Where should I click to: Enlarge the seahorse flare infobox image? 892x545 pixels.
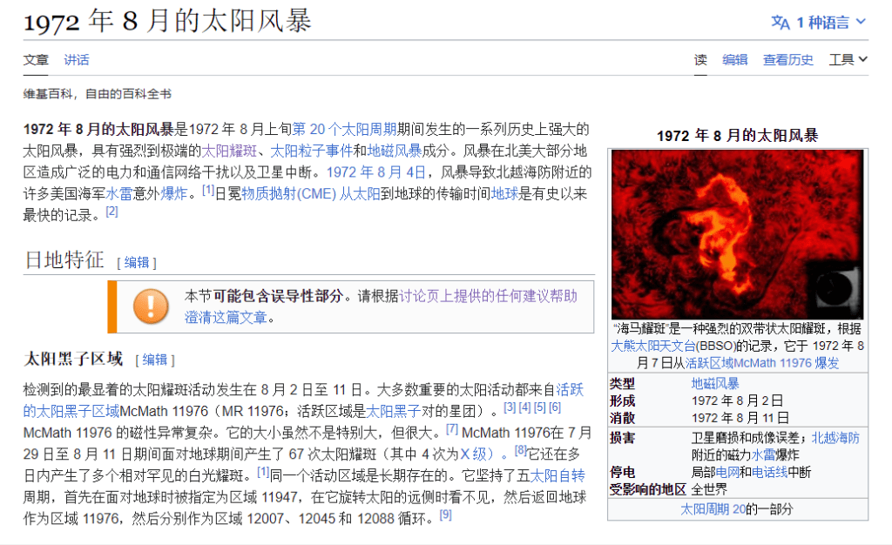(x=737, y=234)
